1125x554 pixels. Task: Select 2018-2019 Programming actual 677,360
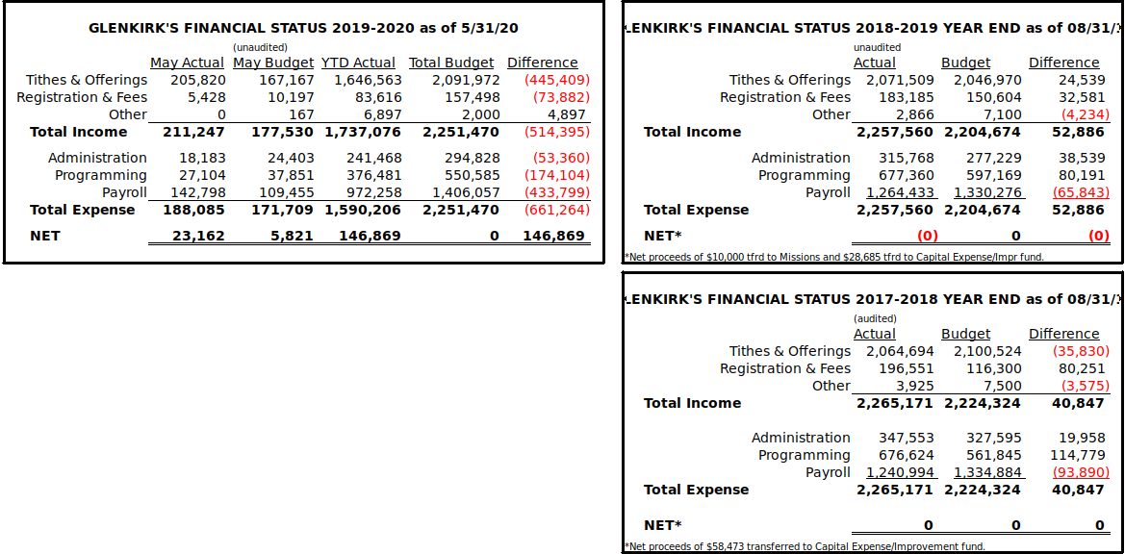click(x=907, y=175)
